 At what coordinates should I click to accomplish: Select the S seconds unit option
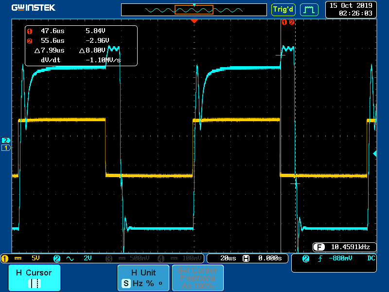pyautogui.click(x=126, y=283)
